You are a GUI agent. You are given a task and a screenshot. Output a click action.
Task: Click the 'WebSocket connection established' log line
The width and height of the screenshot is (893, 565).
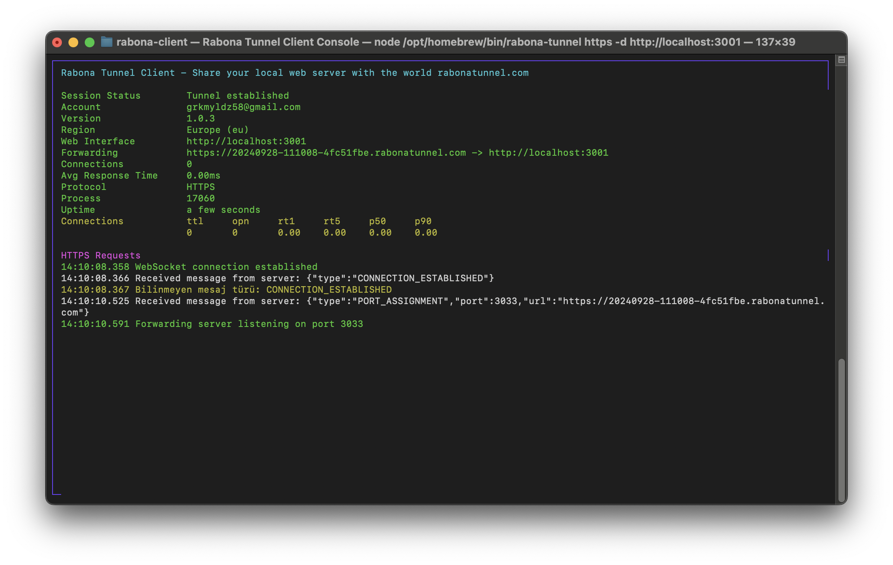coord(189,267)
